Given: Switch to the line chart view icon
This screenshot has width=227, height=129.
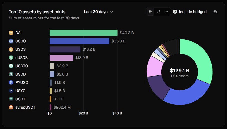Looking at the screenshot, I should [167, 12].
